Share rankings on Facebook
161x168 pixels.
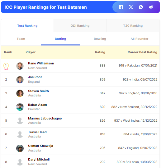[x=121, y=7]
